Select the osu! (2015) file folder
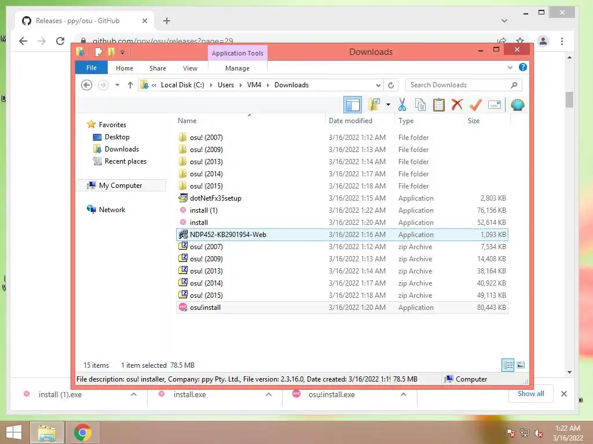The width and height of the screenshot is (593, 444). point(342,186)
